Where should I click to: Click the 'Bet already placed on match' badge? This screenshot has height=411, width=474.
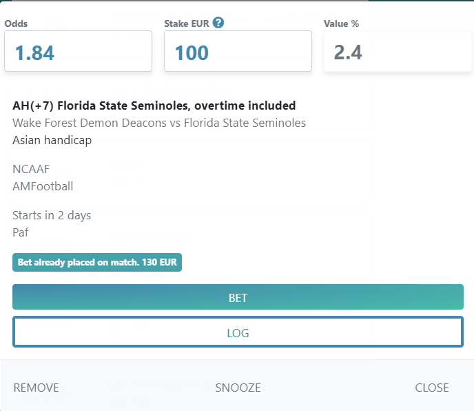coord(97,263)
